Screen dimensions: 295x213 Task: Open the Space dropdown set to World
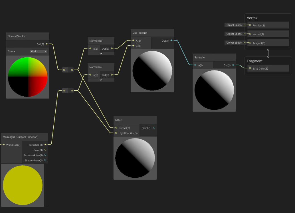tap(39, 51)
